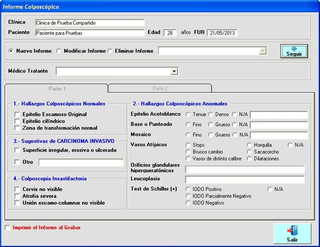Select Grueso for Mosaico

[211, 135]
